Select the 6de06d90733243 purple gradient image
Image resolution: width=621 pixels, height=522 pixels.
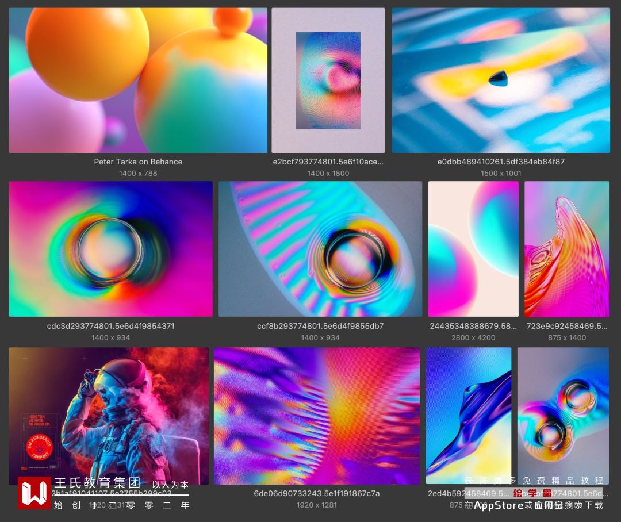coord(316,416)
